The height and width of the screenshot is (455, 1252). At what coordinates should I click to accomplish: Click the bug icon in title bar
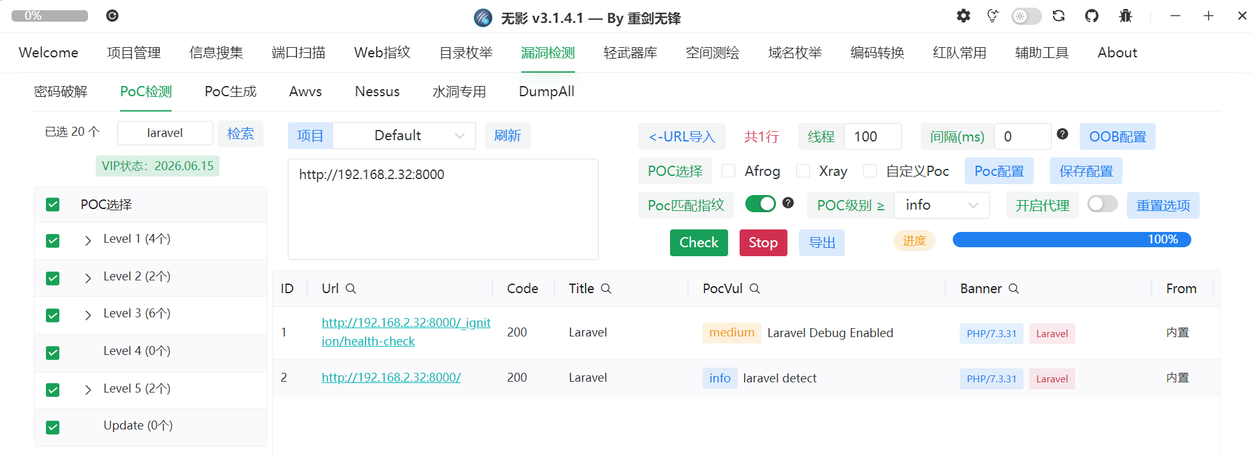[1126, 16]
